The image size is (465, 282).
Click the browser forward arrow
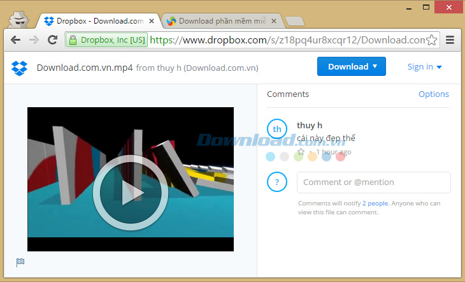34,40
